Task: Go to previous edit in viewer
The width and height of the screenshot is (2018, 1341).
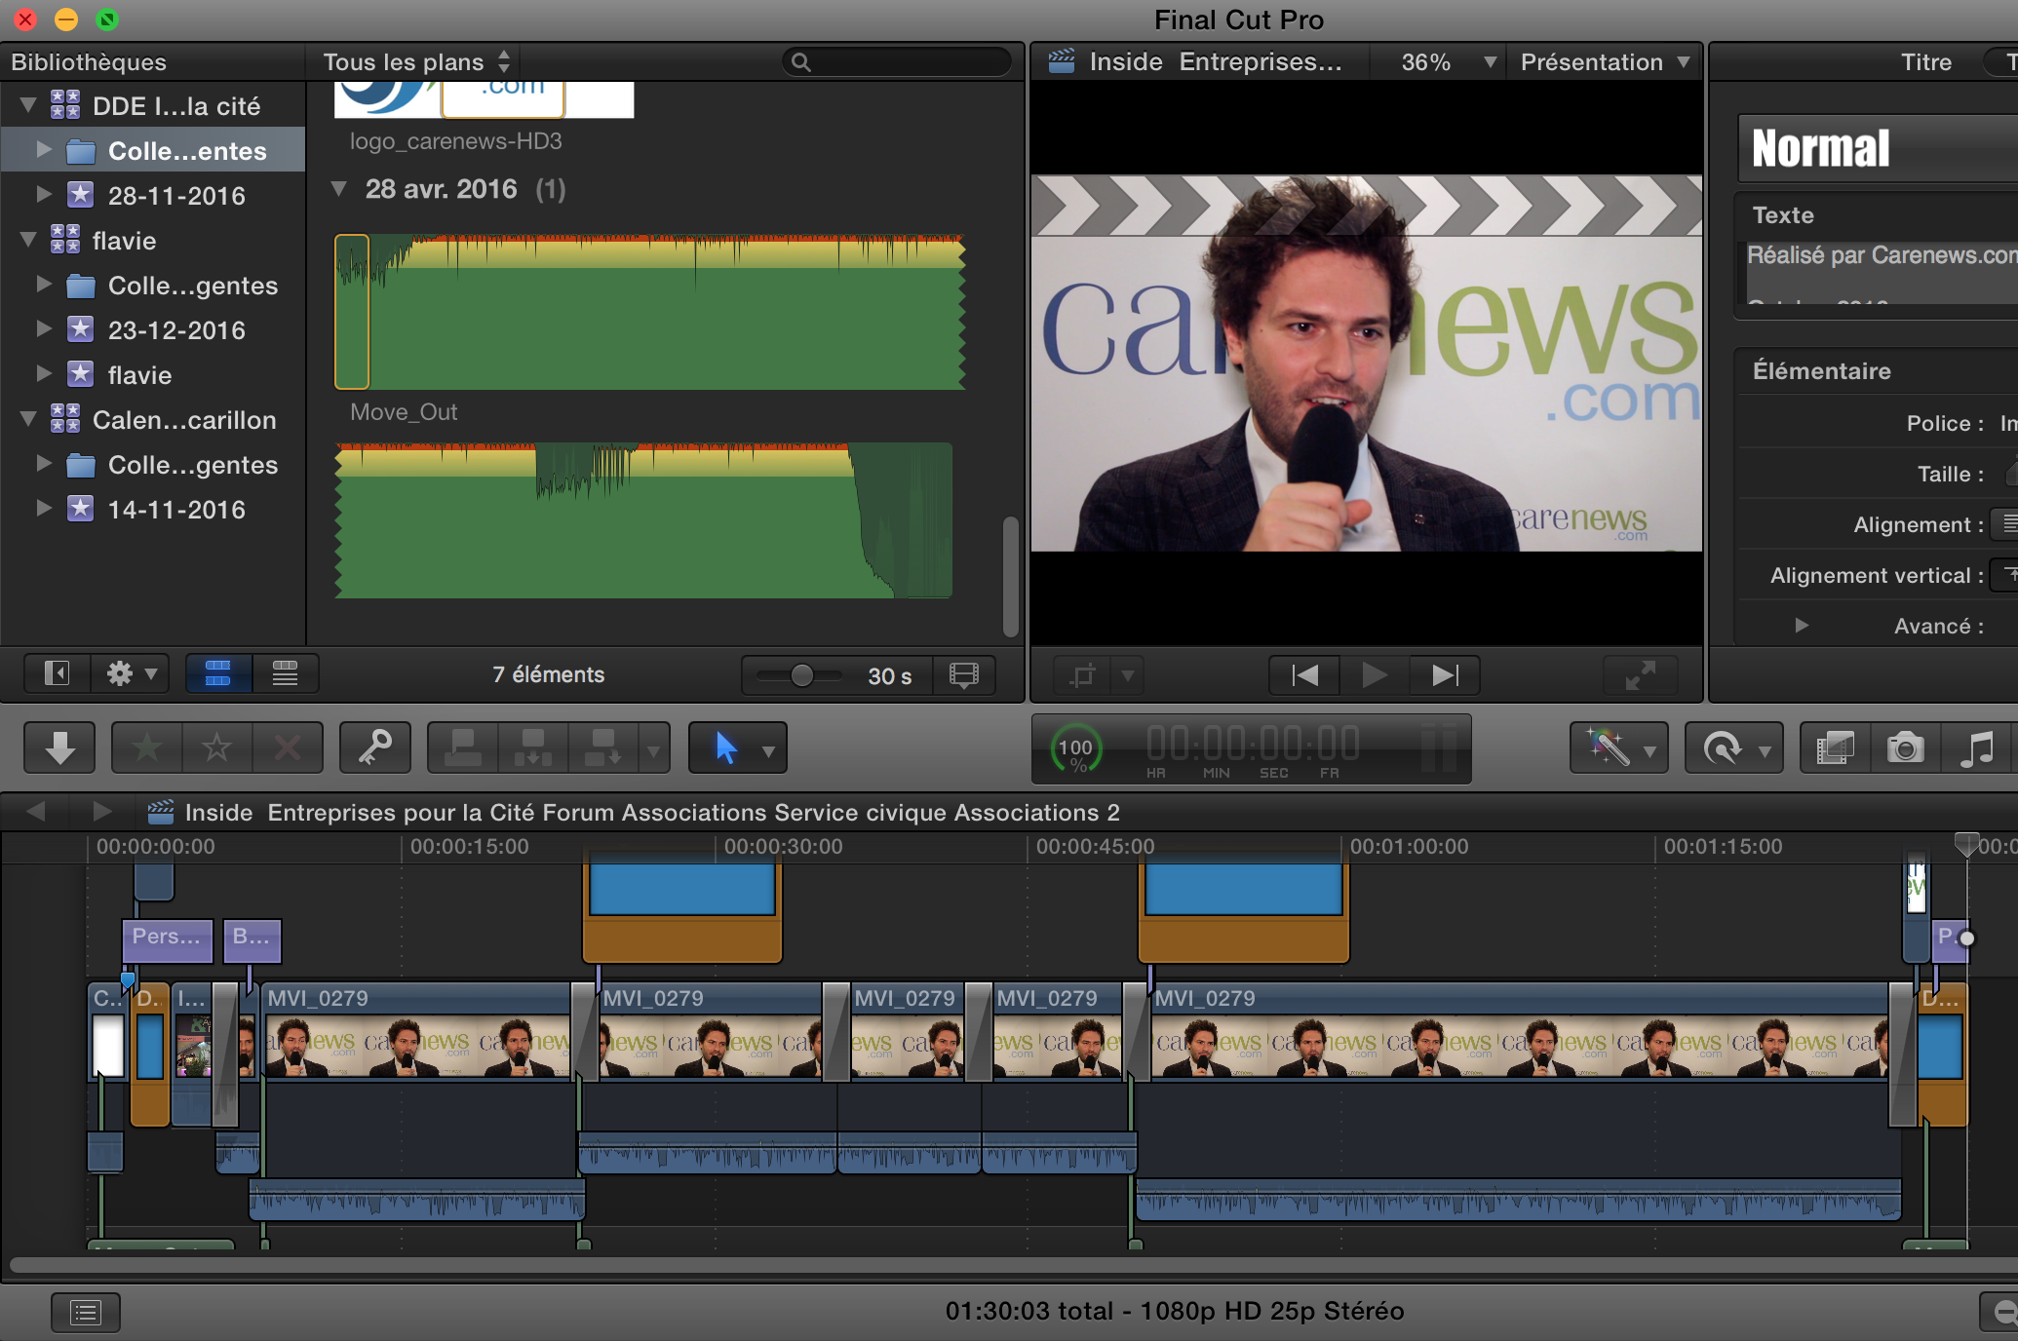Action: (x=1304, y=674)
